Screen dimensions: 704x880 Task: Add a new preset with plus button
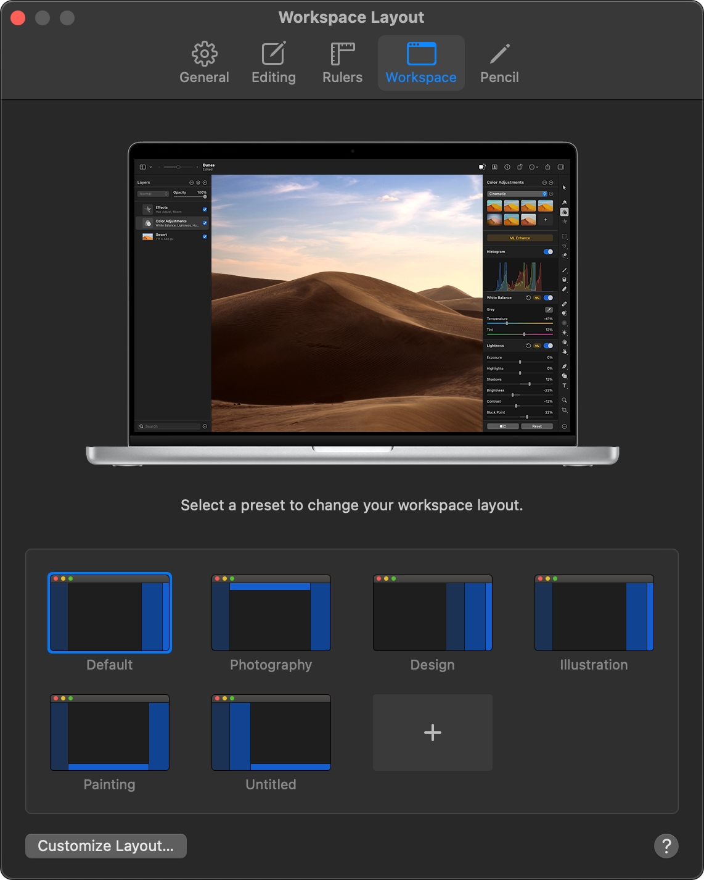[433, 733]
